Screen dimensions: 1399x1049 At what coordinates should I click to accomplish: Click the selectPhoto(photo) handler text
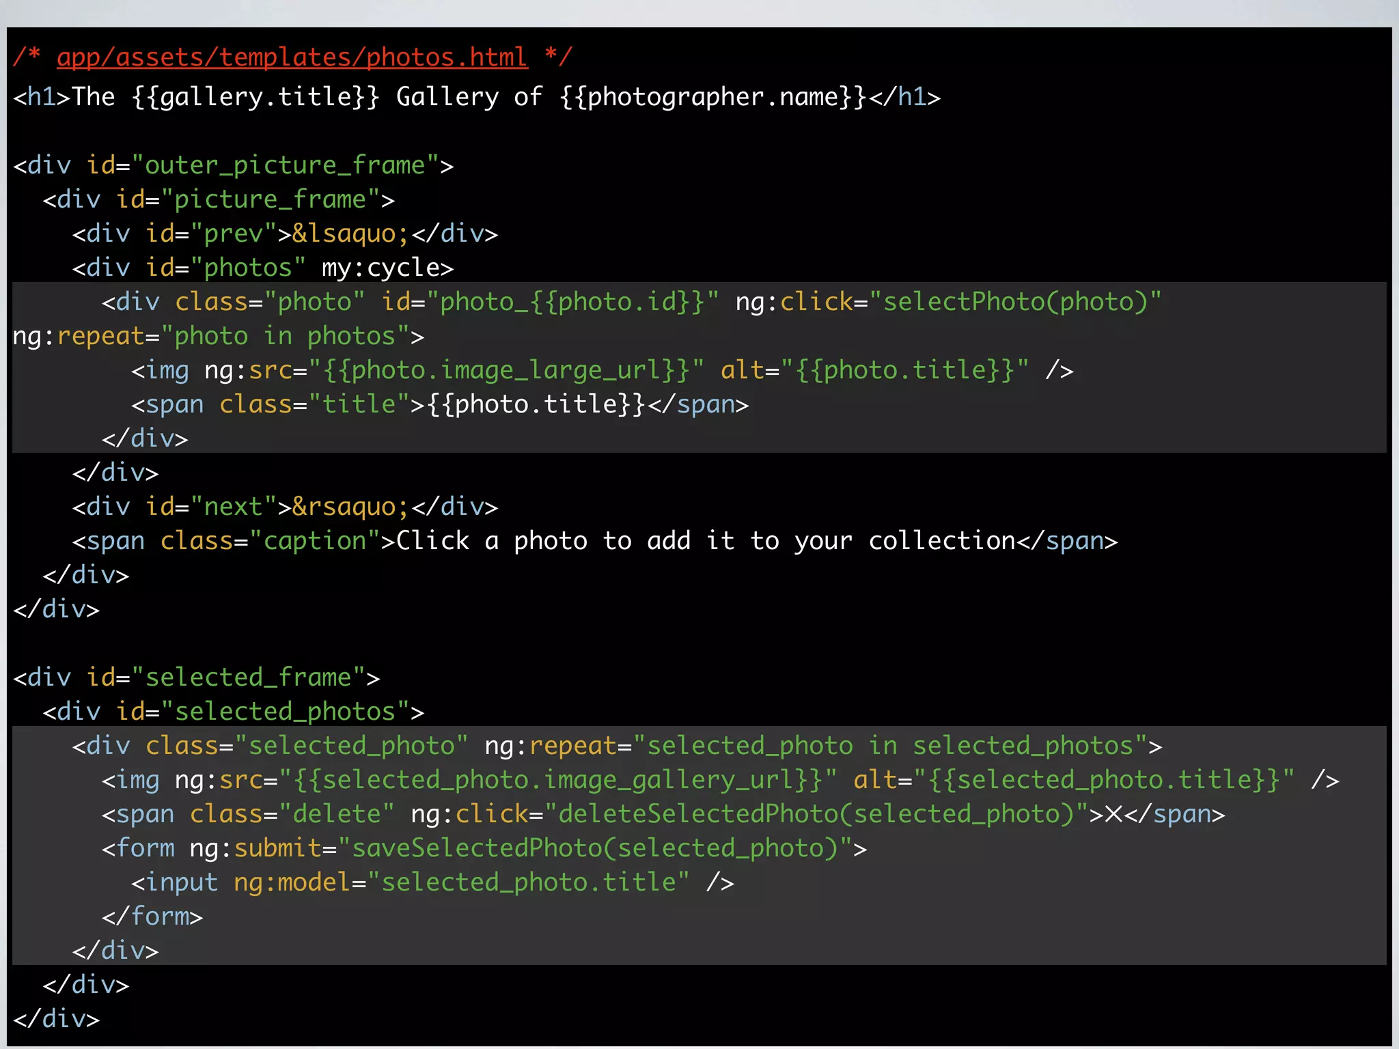click(x=1015, y=302)
